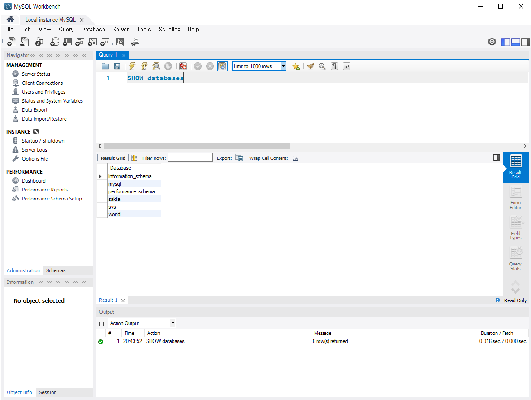Export recordset to file icon
Image resolution: width=531 pixels, height=400 pixels.
pyautogui.click(x=239, y=158)
